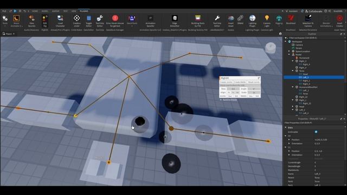Click the Undo arrow in quick access bar
The width and height of the screenshot is (347, 195).
tap(25, 11)
